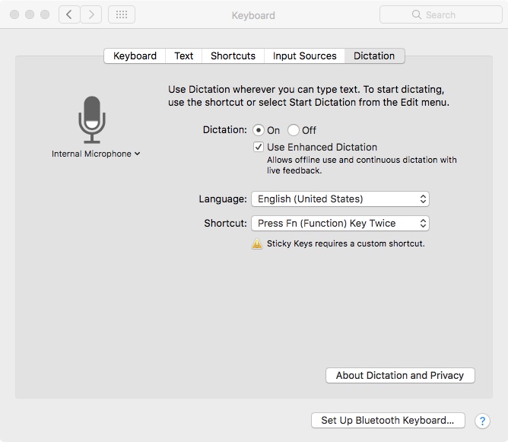Switch to the Input Sources tab
This screenshot has width=508, height=442.
tap(304, 56)
